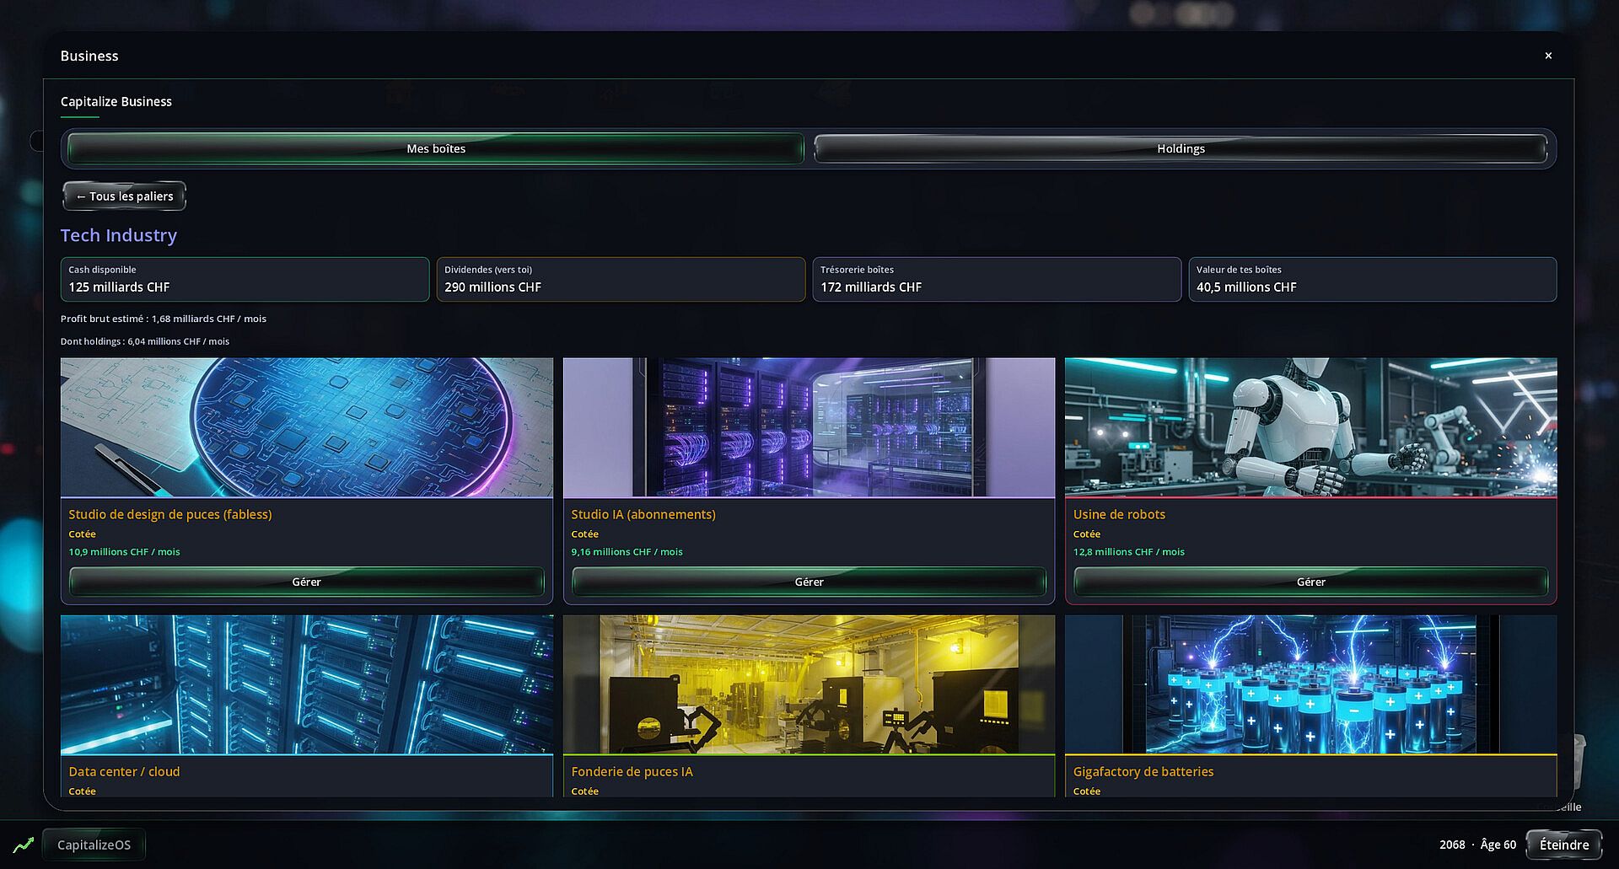The width and height of the screenshot is (1619, 869).
Task: Select the Gigafactory de batteries image
Action: click(1310, 684)
